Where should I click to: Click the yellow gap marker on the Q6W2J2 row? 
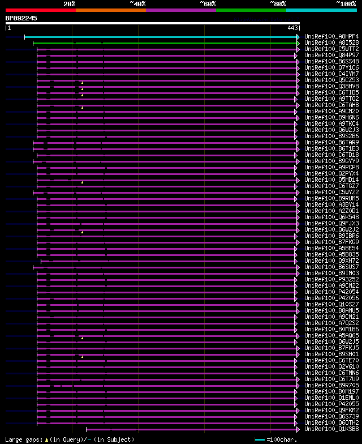(x=83, y=232)
